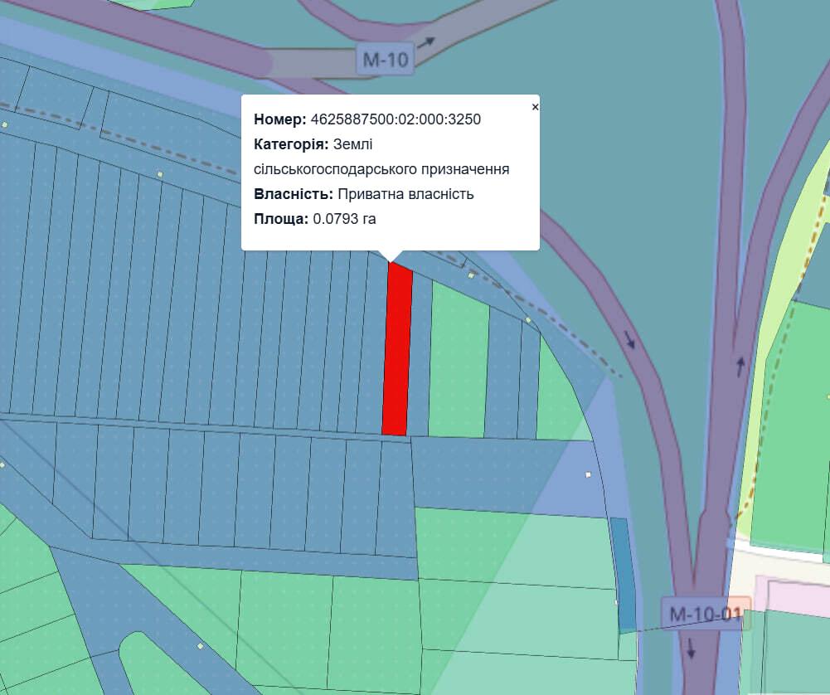830x695 pixels.
Task: Click the 'Приватна власність' ownership text
Action: [405, 194]
